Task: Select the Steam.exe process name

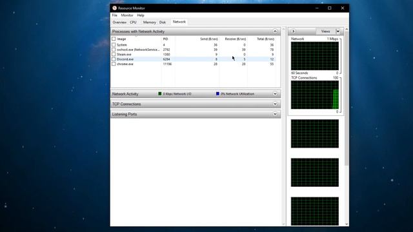Action: (124, 54)
